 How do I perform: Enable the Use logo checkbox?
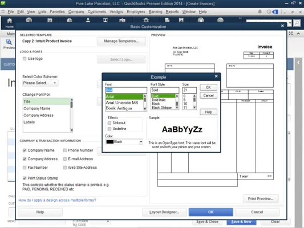pos(25,59)
